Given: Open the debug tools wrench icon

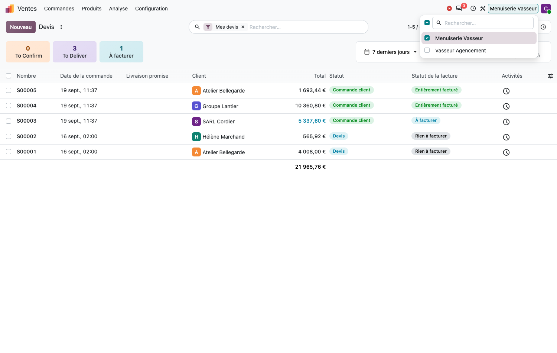Looking at the screenshot, I should 483,9.
